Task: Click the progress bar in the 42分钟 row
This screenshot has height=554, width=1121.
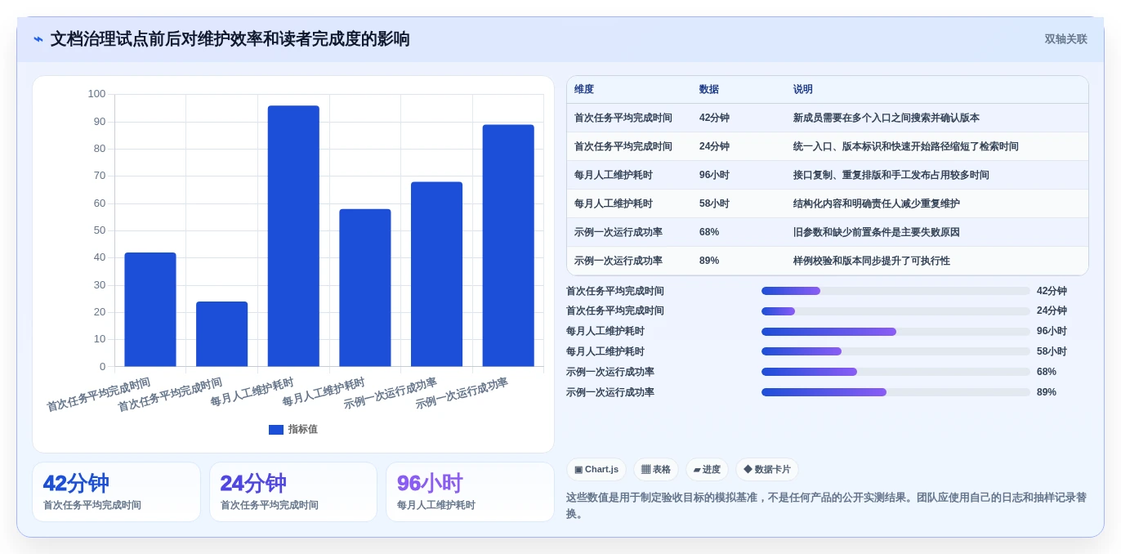Action: (x=895, y=291)
